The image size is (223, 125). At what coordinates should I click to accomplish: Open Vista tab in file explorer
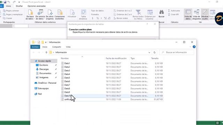(68, 47)
